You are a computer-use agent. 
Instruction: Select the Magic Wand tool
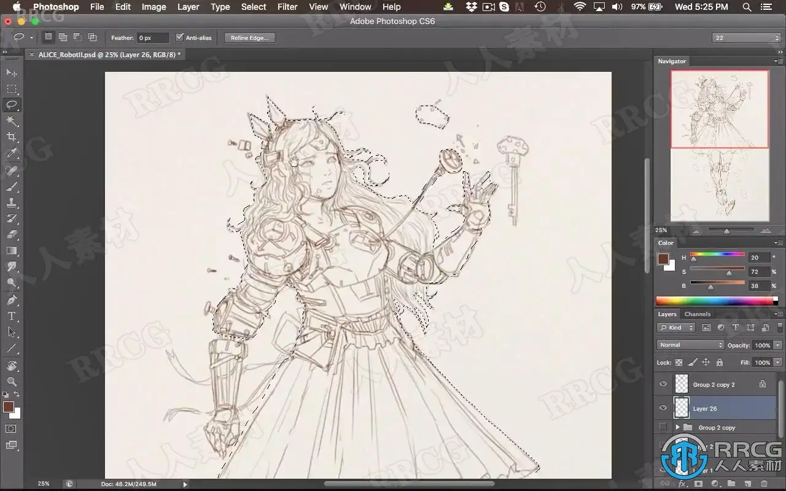[12, 121]
